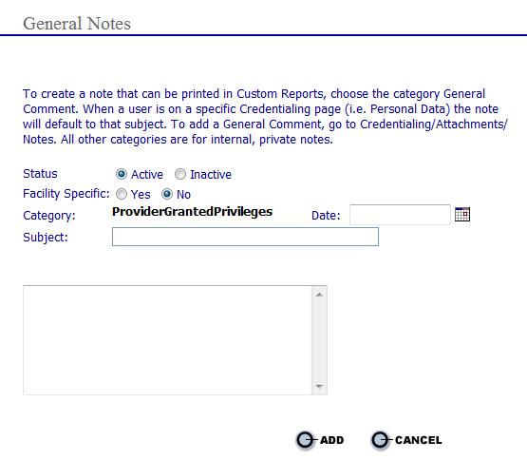
Task: Set status to Inactive
Action: (x=180, y=174)
